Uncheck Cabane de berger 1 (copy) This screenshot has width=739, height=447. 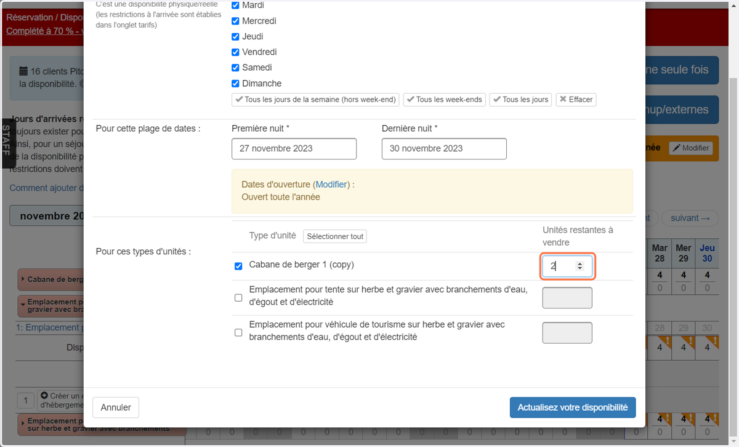tap(238, 267)
